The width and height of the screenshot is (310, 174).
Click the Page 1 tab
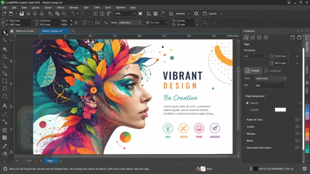51,161
